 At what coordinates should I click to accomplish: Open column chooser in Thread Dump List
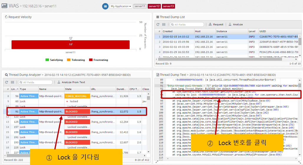(164, 25)
